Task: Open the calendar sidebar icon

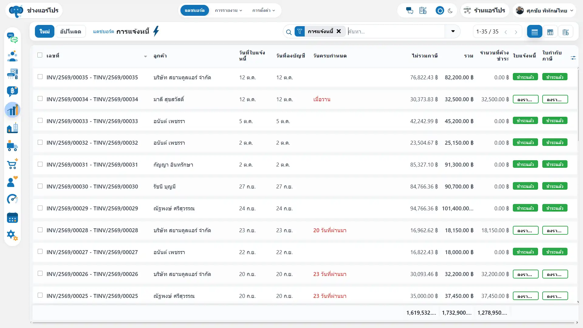Action: (12, 218)
